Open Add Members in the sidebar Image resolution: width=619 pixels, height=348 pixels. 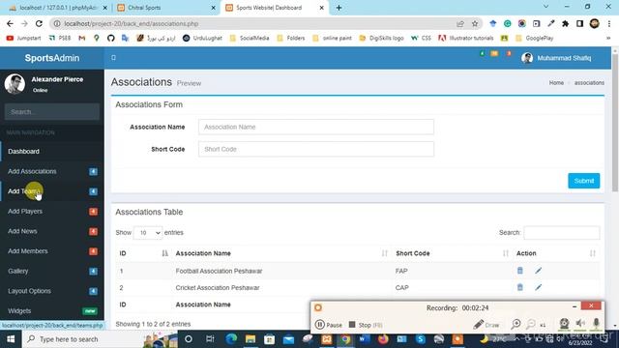[x=52, y=251]
